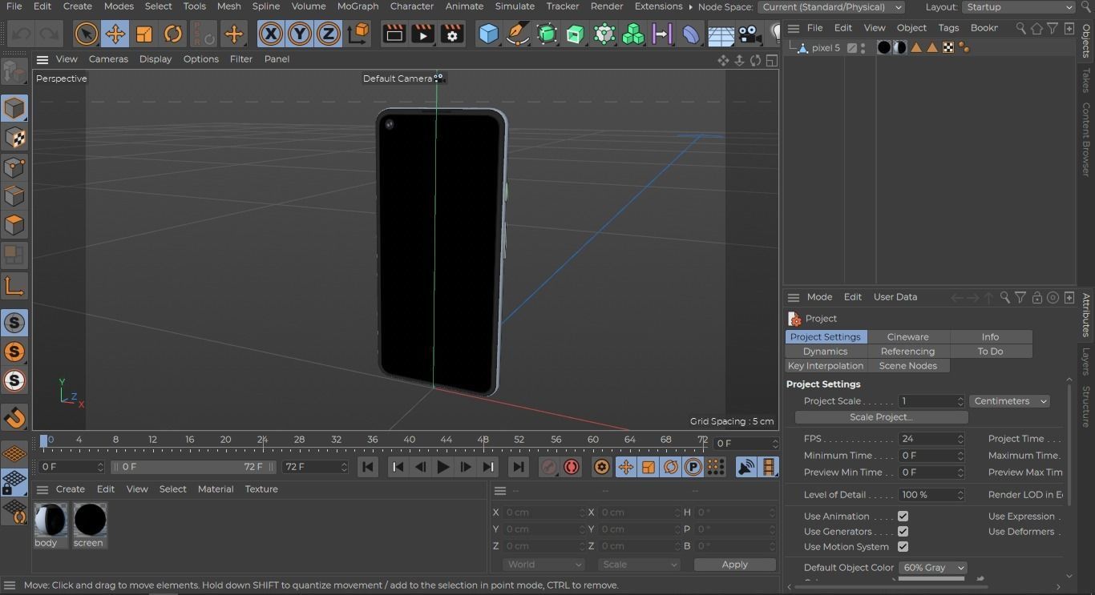
Task: Open the Simulate menu
Action: 515,6
